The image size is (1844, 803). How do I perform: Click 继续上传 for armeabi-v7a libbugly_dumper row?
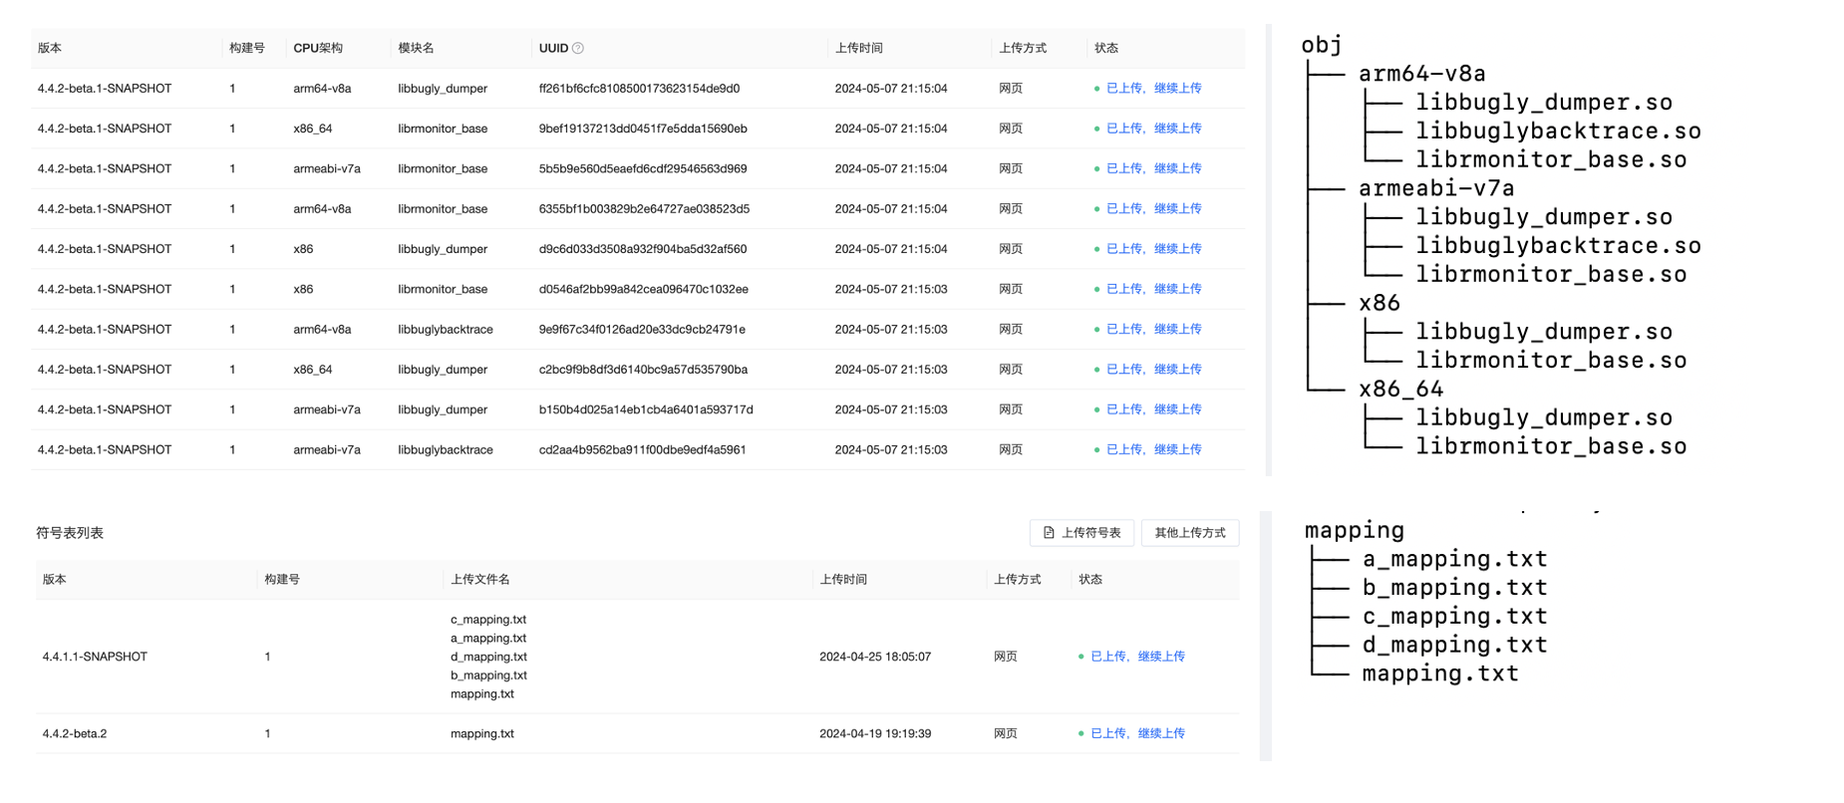(x=1177, y=409)
